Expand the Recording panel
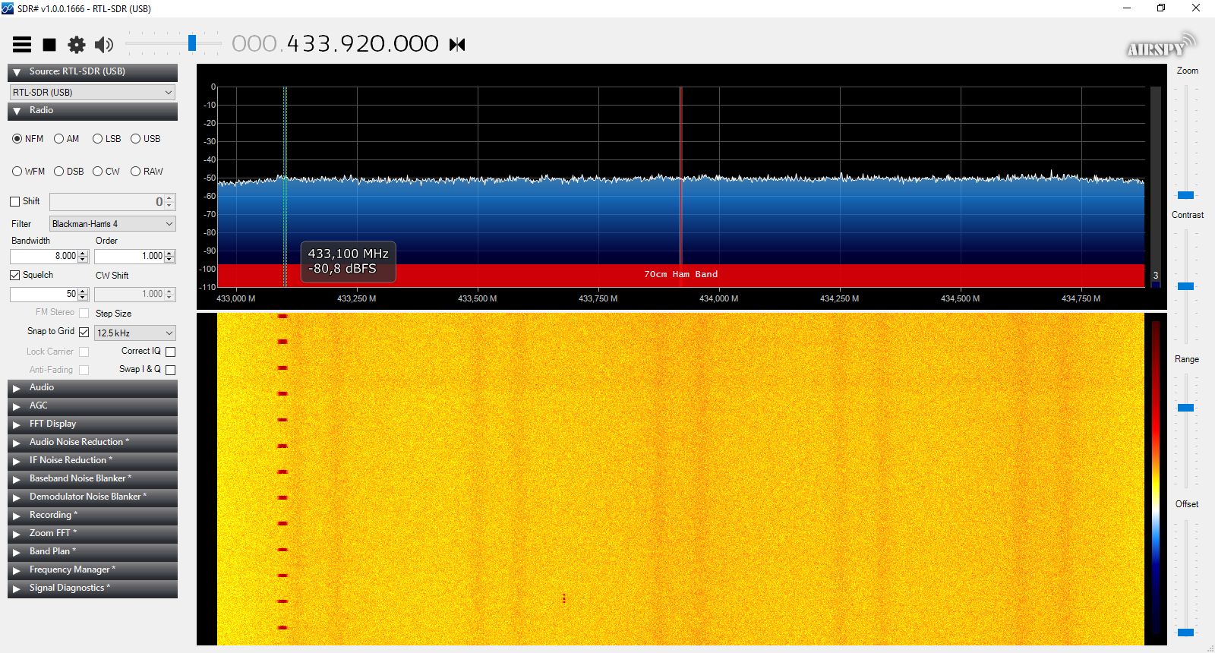This screenshot has height=653, width=1215. tap(93, 516)
